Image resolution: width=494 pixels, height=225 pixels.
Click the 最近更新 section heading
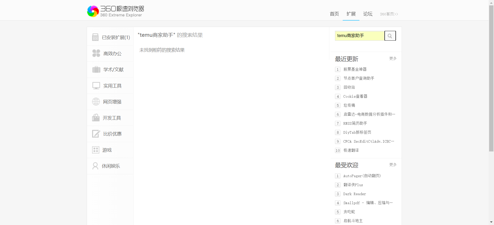pyautogui.click(x=347, y=59)
